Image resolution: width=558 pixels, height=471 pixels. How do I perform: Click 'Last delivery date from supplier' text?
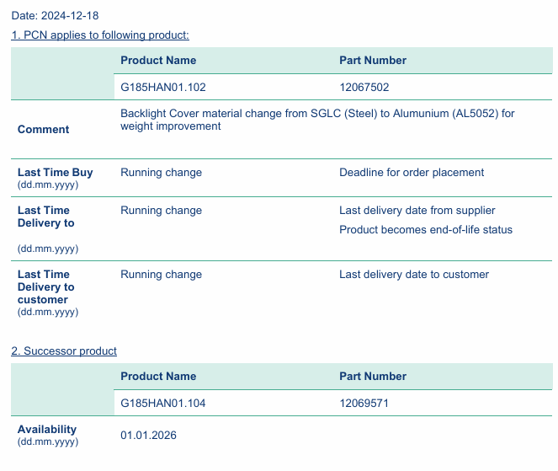(x=417, y=210)
